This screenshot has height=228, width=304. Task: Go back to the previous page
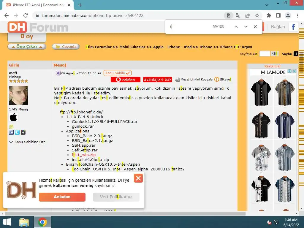(x=7, y=15)
